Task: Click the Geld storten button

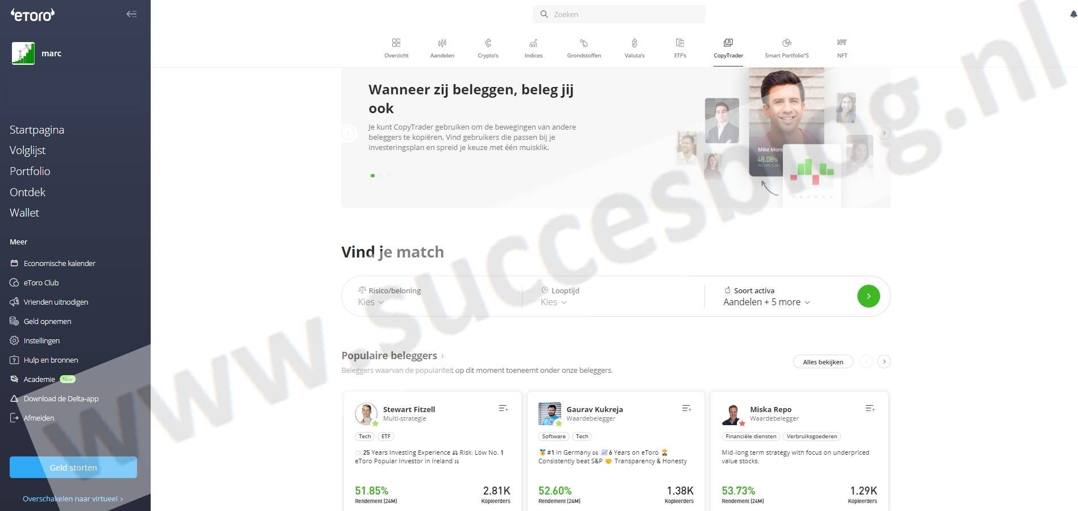Action: [73, 467]
